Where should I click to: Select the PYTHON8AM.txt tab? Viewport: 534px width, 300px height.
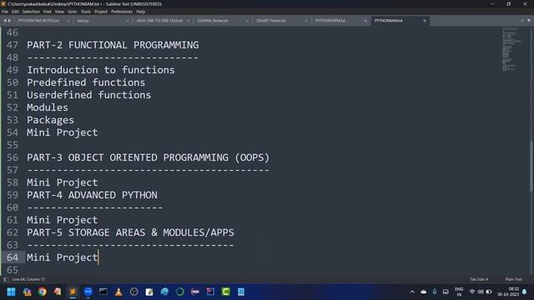pyautogui.click(x=389, y=21)
